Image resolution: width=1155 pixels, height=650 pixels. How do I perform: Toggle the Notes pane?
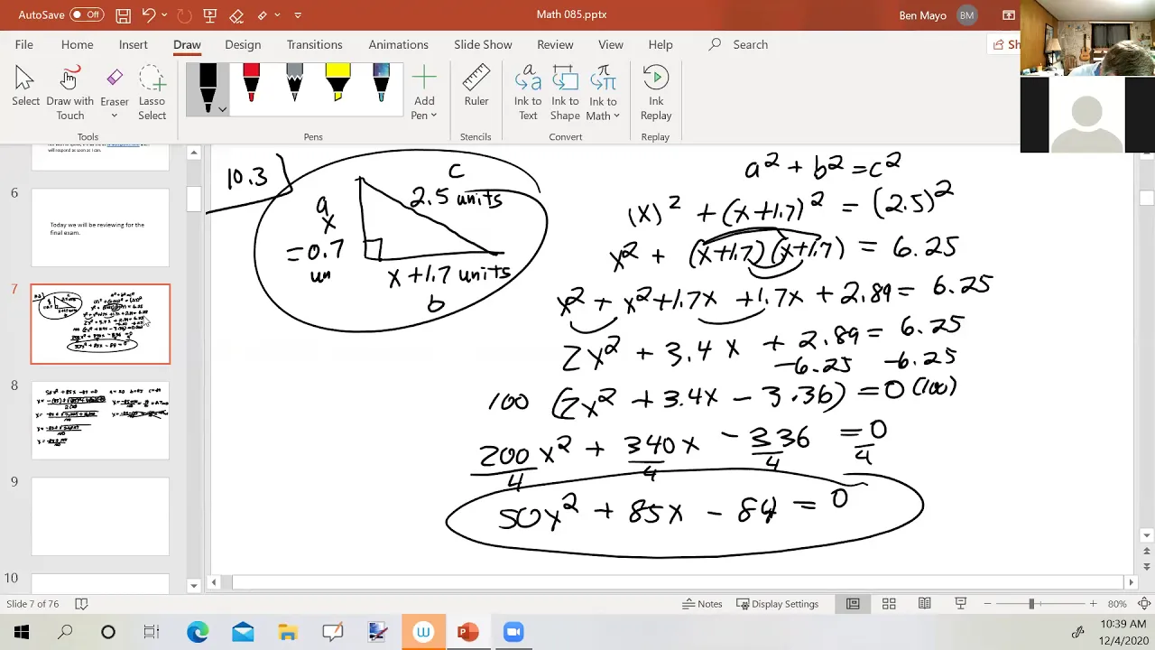tap(702, 603)
